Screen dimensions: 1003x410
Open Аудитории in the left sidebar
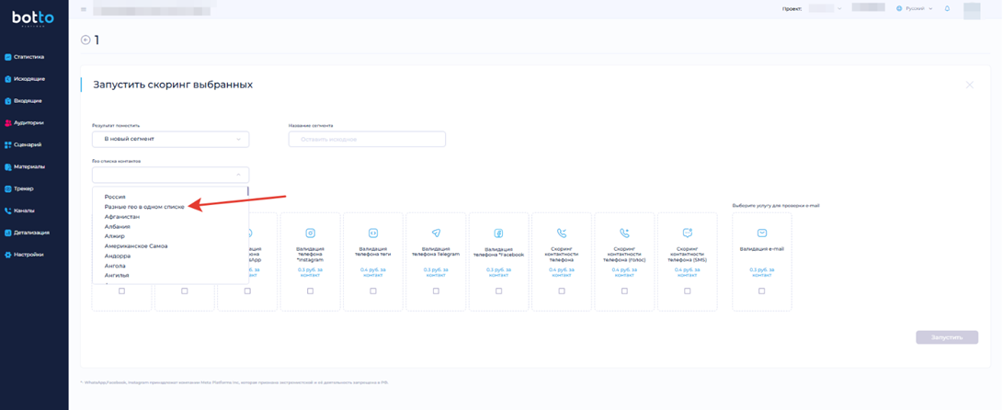(28, 122)
